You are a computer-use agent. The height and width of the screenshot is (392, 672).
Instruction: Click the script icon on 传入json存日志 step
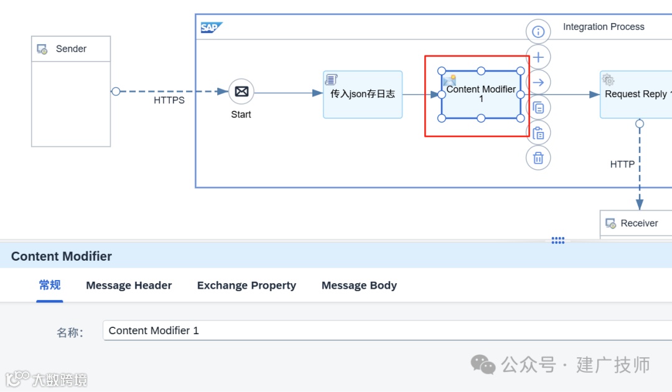(331, 79)
